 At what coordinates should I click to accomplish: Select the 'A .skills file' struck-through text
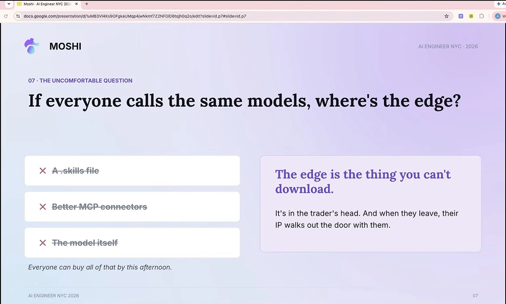pos(76,170)
